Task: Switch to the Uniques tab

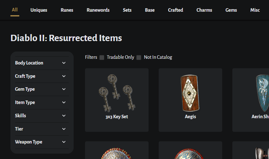Action: 39,10
